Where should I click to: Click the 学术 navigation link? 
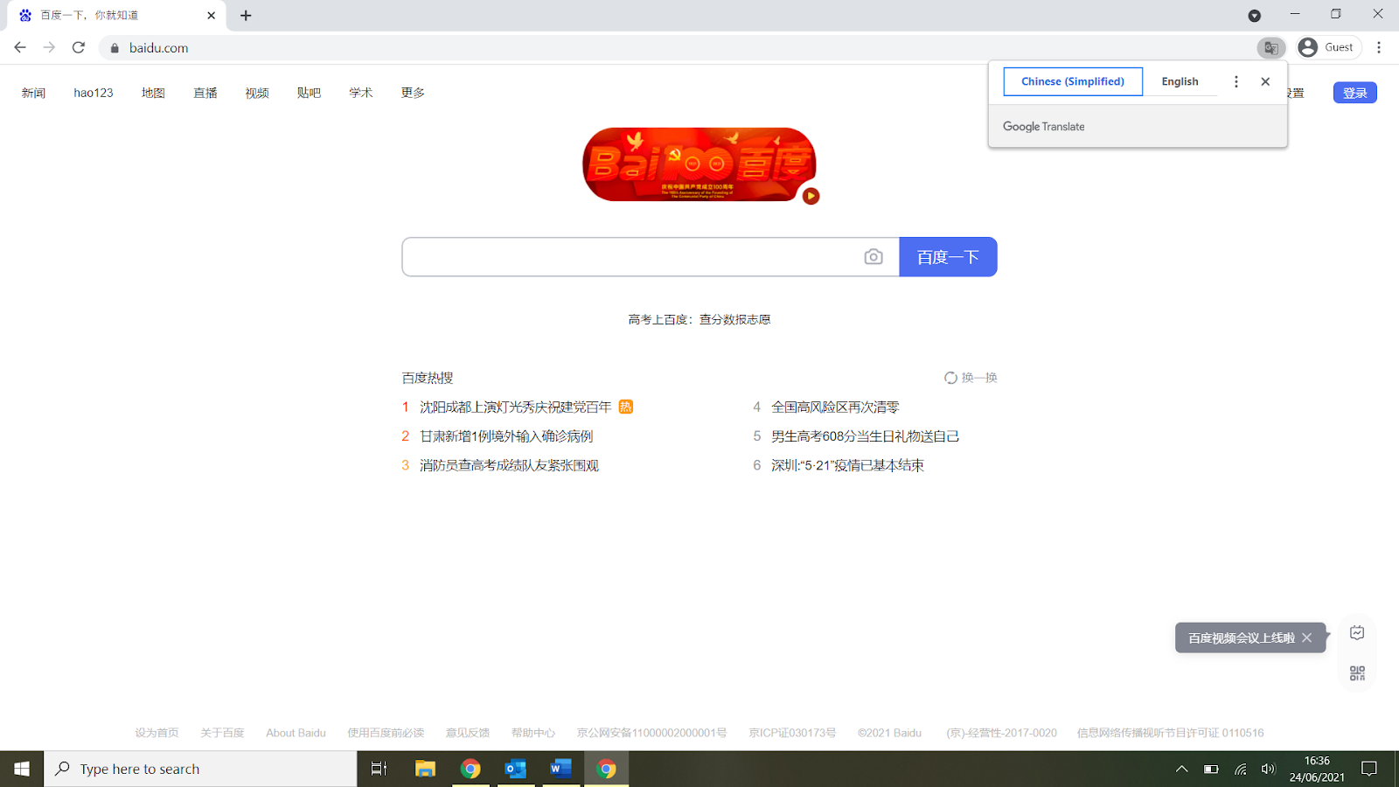(361, 93)
